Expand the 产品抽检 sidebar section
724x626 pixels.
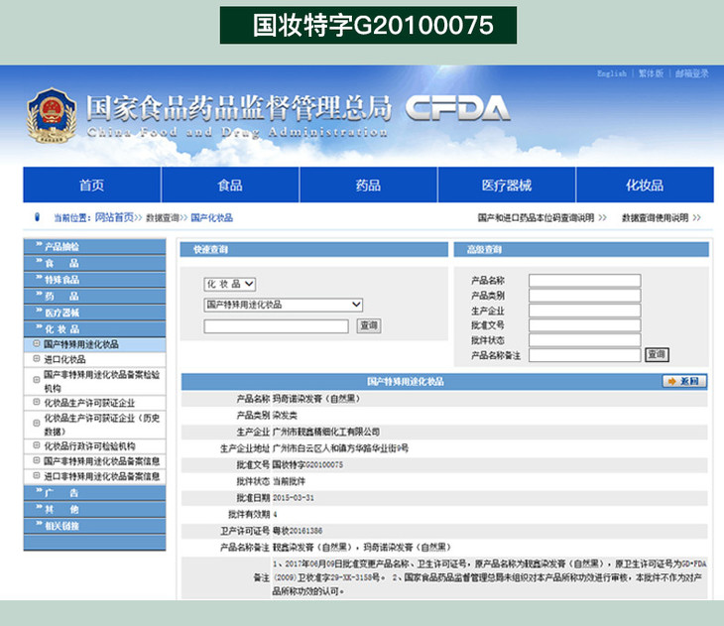[93, 247]
